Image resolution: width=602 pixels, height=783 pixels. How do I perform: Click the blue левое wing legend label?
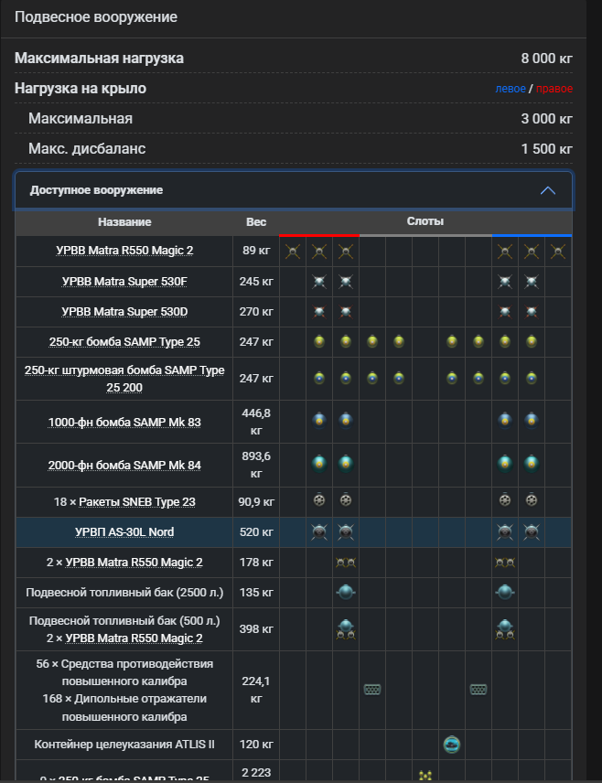tap(510, 89)
